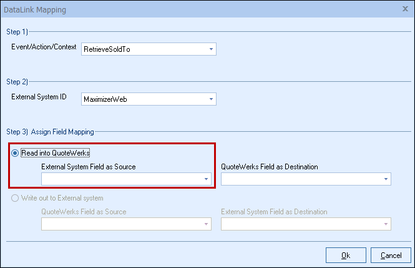
Task: Focus the External System Field as Source box
Action: click(122, 179)
